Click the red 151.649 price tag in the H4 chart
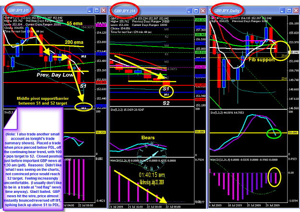 pyautogui.click(x=200, y=100)
